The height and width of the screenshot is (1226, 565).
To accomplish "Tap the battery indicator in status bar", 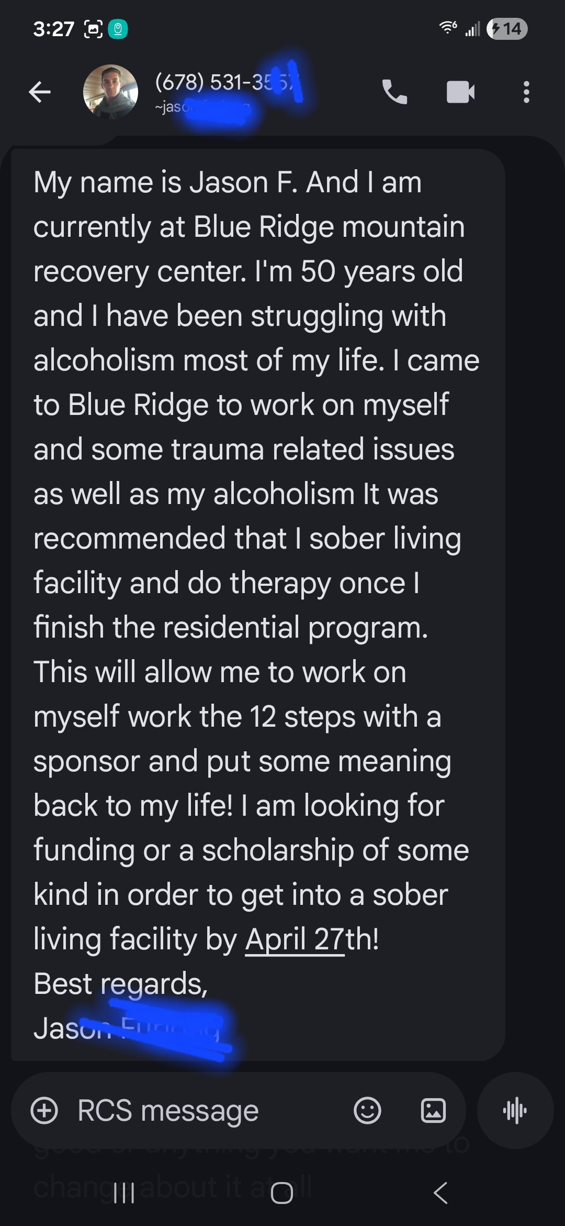I will coord(506,28).
